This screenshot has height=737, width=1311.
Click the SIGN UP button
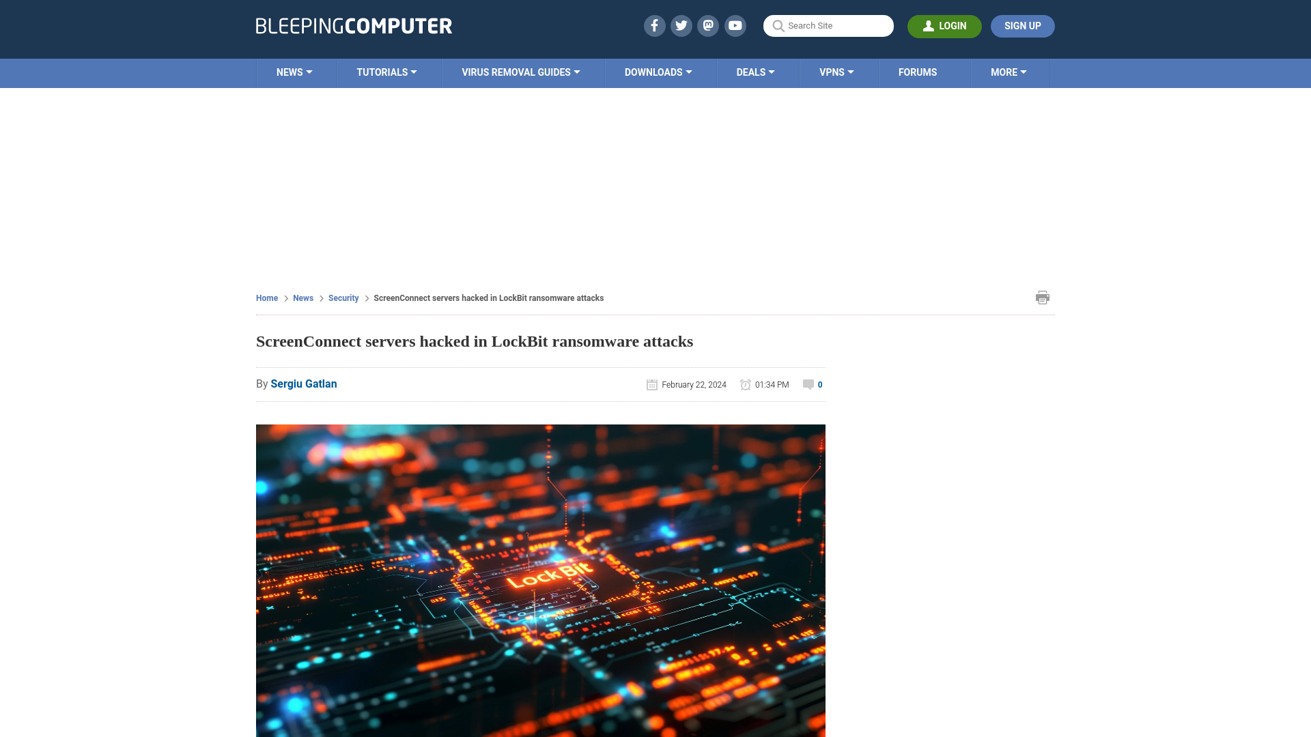coord(1022,26)
